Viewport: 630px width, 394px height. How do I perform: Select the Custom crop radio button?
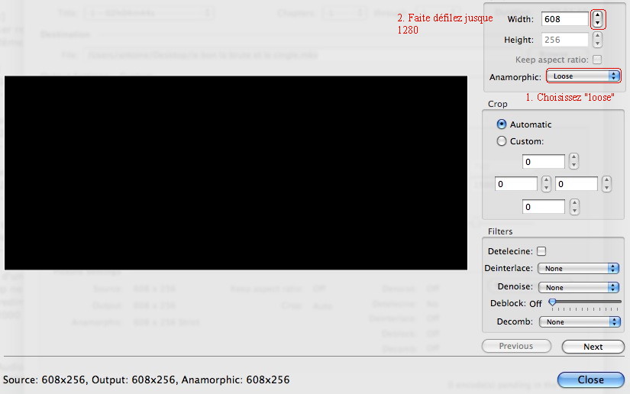tap(502, 141)
